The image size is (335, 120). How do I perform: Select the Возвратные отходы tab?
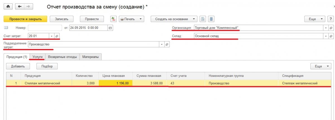click(x=62, y=57)
